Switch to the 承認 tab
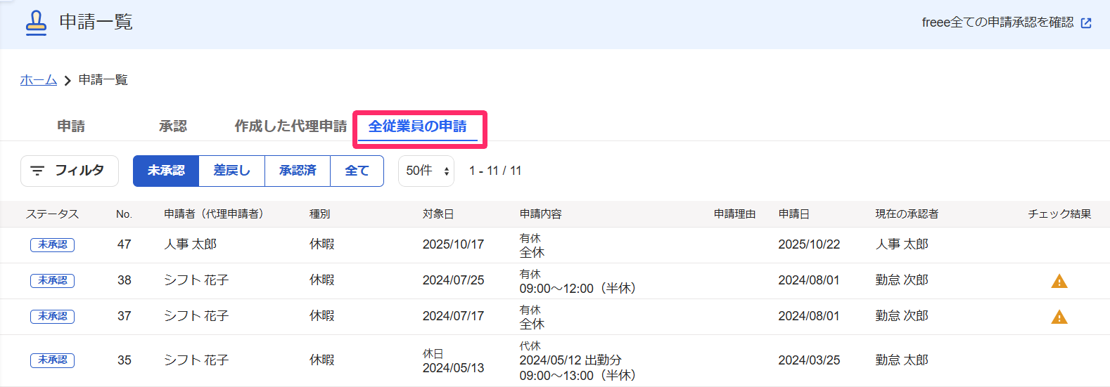 coord(173,126)
